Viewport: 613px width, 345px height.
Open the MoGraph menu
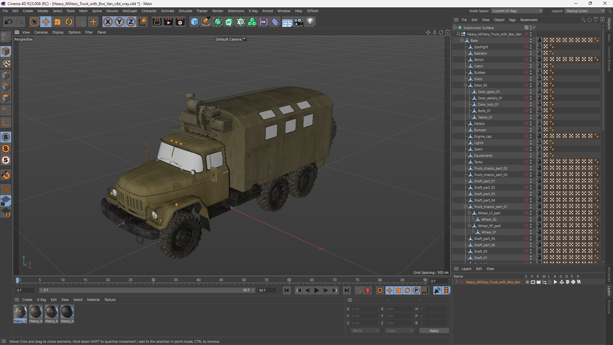130,11
